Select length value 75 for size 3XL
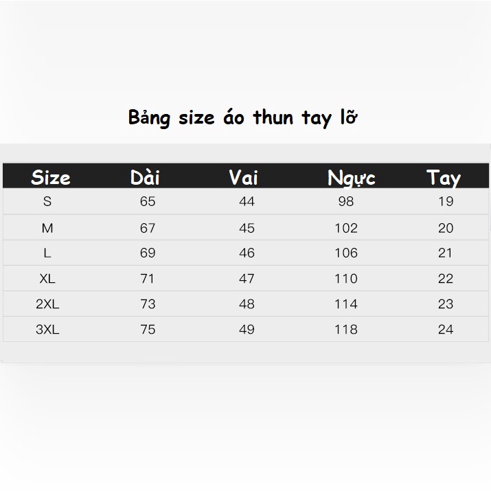This screenshot has height=491, width=491. coord(148,330)
